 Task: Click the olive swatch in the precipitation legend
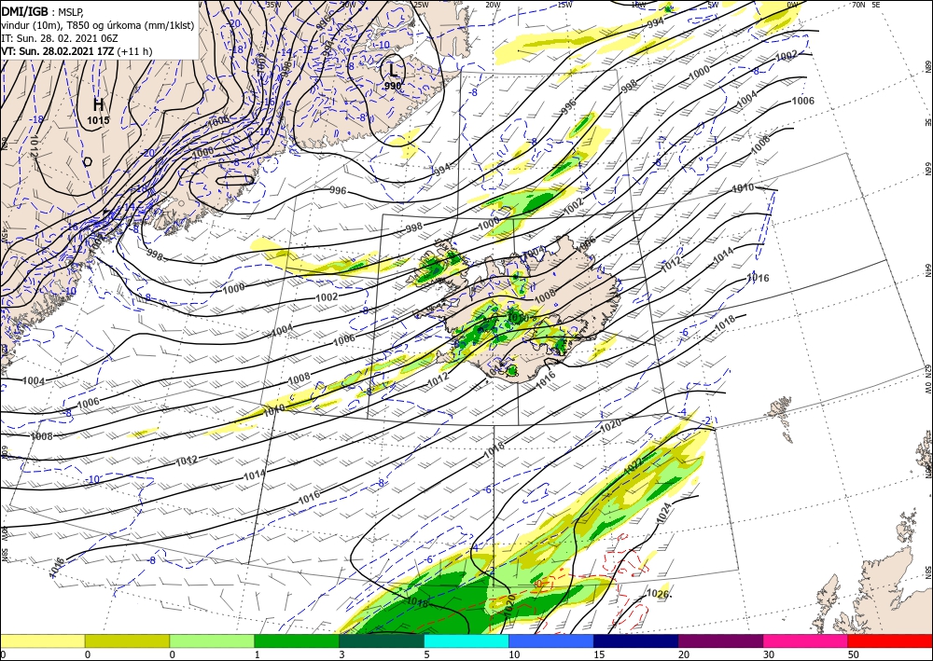click(x=127, y=640)
